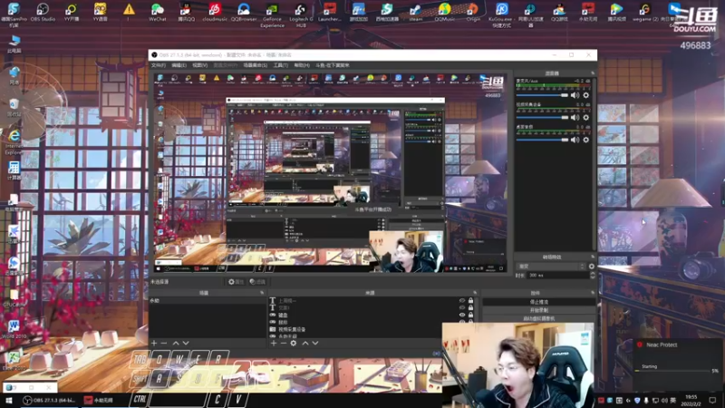The height and width of the screenshot is (408, 725).
Task: Launch the steam desktop shortcut
Action: click(x=415, y=12)
